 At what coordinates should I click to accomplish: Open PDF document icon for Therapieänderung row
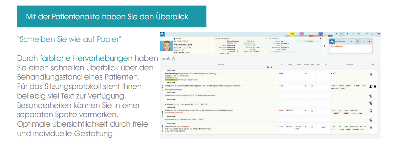(x=371, y=96)
